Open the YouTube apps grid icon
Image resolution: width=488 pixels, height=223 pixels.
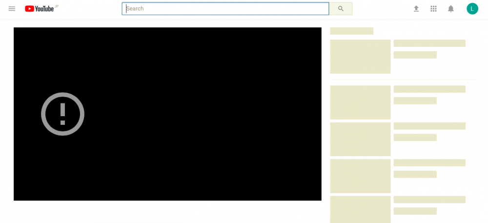[x=433, y=9]
